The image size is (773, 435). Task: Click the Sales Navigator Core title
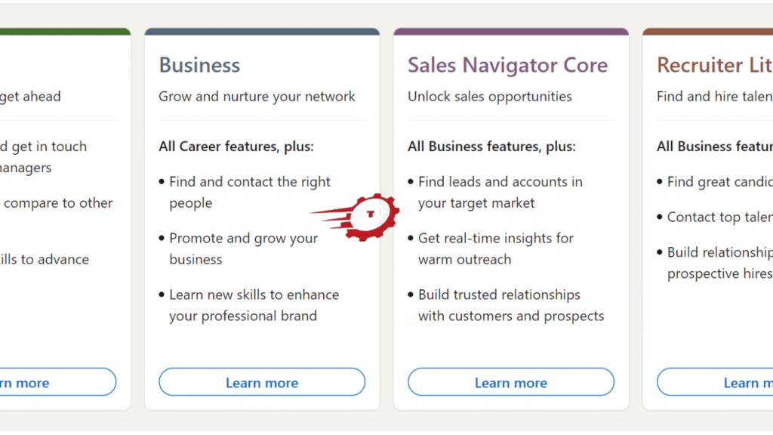[507, 65]
